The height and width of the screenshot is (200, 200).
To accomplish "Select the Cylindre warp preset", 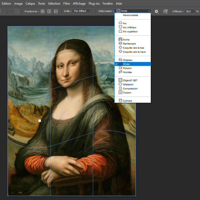I will [133, 101].
